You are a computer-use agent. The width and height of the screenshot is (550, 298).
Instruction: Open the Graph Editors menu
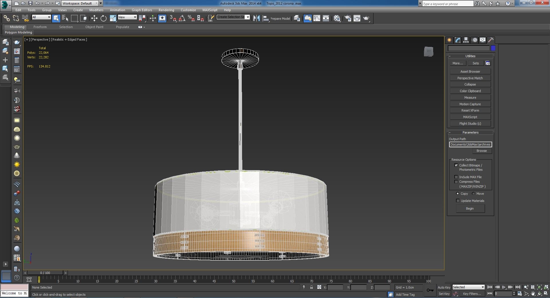tap(142, 10)
